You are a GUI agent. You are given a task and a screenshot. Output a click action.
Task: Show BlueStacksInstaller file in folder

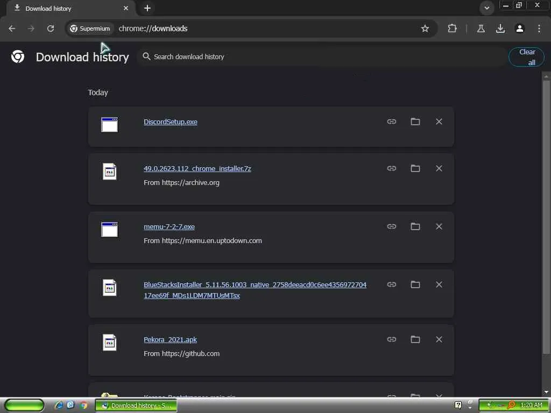pyautogui.click(x=415, y=284)
